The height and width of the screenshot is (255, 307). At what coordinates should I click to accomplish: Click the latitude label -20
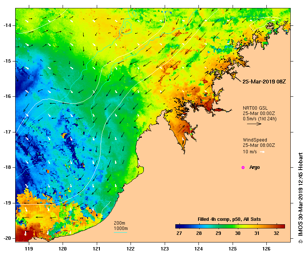pos(7,238)
